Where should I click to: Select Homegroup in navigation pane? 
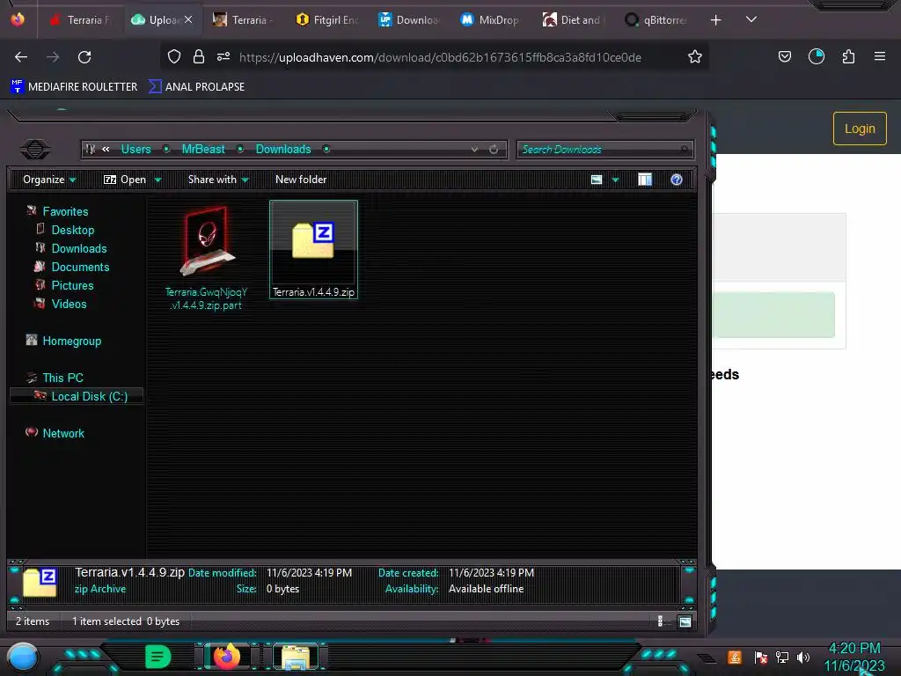click(x=71, y=341)
